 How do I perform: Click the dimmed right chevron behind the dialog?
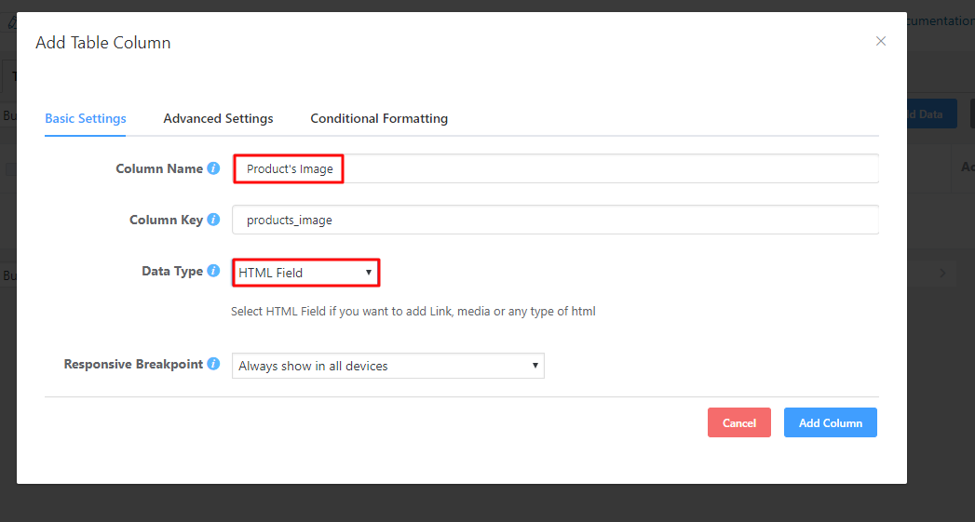tap(942, 273)
